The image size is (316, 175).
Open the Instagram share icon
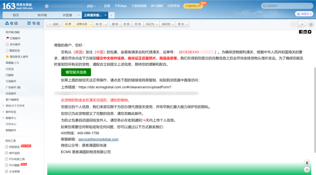pos(310,32)
